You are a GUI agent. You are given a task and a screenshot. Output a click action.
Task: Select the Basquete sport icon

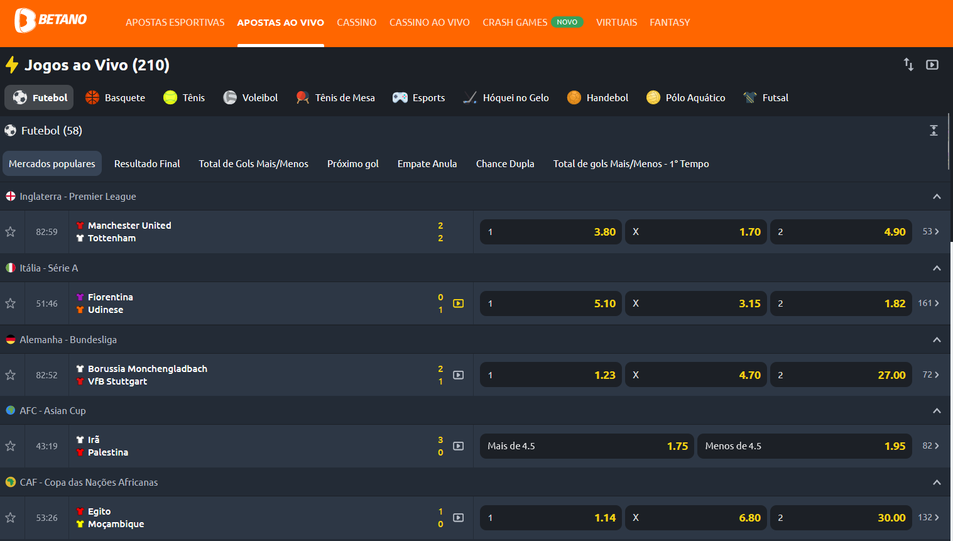tap(92, 97)
